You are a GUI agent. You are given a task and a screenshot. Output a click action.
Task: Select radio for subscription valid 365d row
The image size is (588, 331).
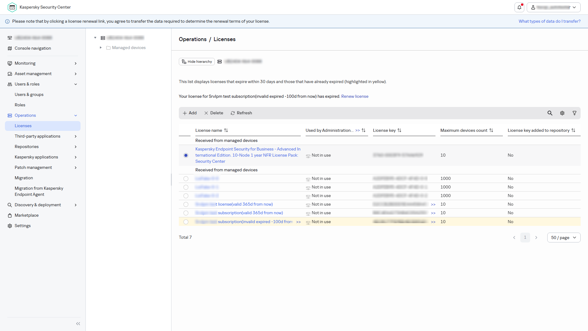tap(186, 213)
